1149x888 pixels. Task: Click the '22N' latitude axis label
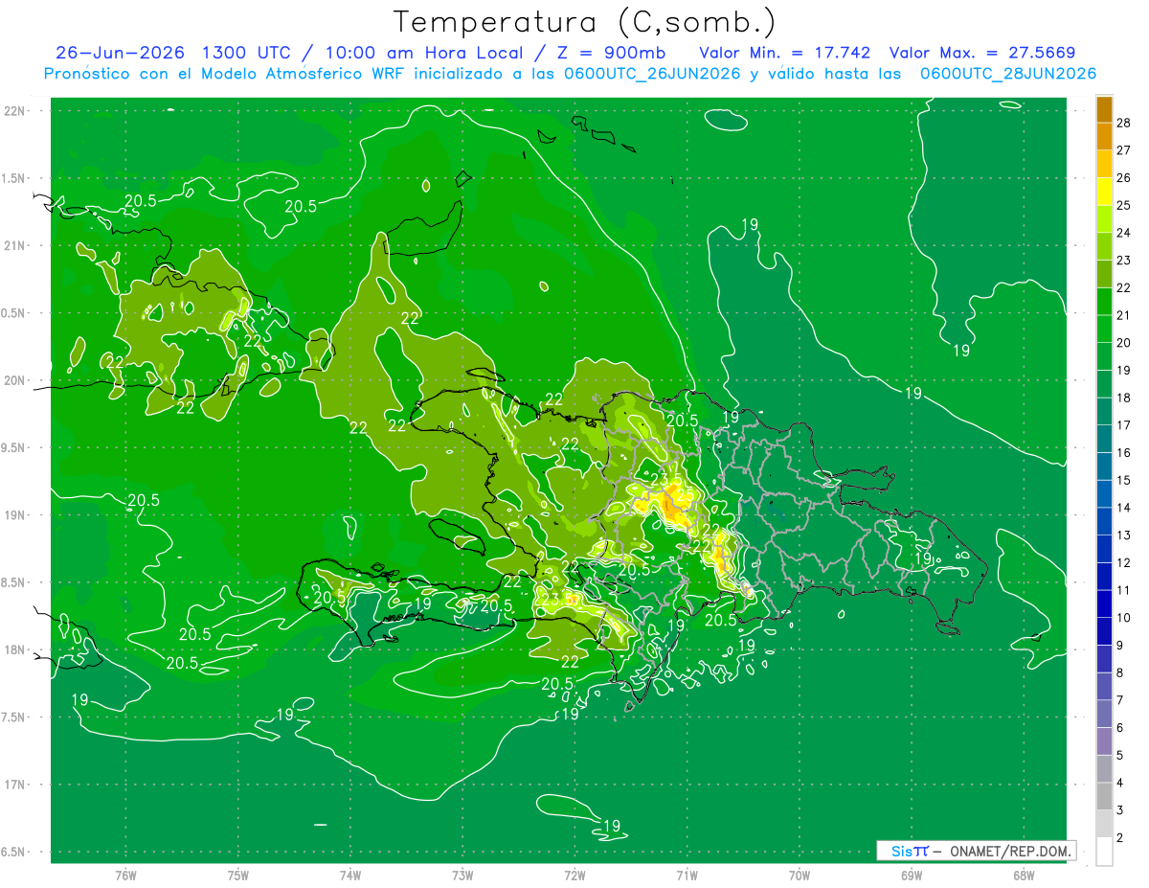pyautogui.click(x=15, y=111)
